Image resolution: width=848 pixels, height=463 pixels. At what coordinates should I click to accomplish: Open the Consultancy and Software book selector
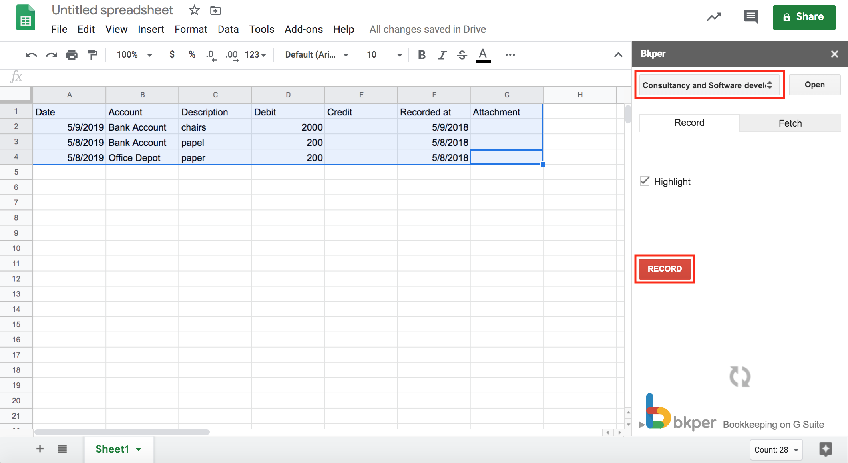(709, 85)
